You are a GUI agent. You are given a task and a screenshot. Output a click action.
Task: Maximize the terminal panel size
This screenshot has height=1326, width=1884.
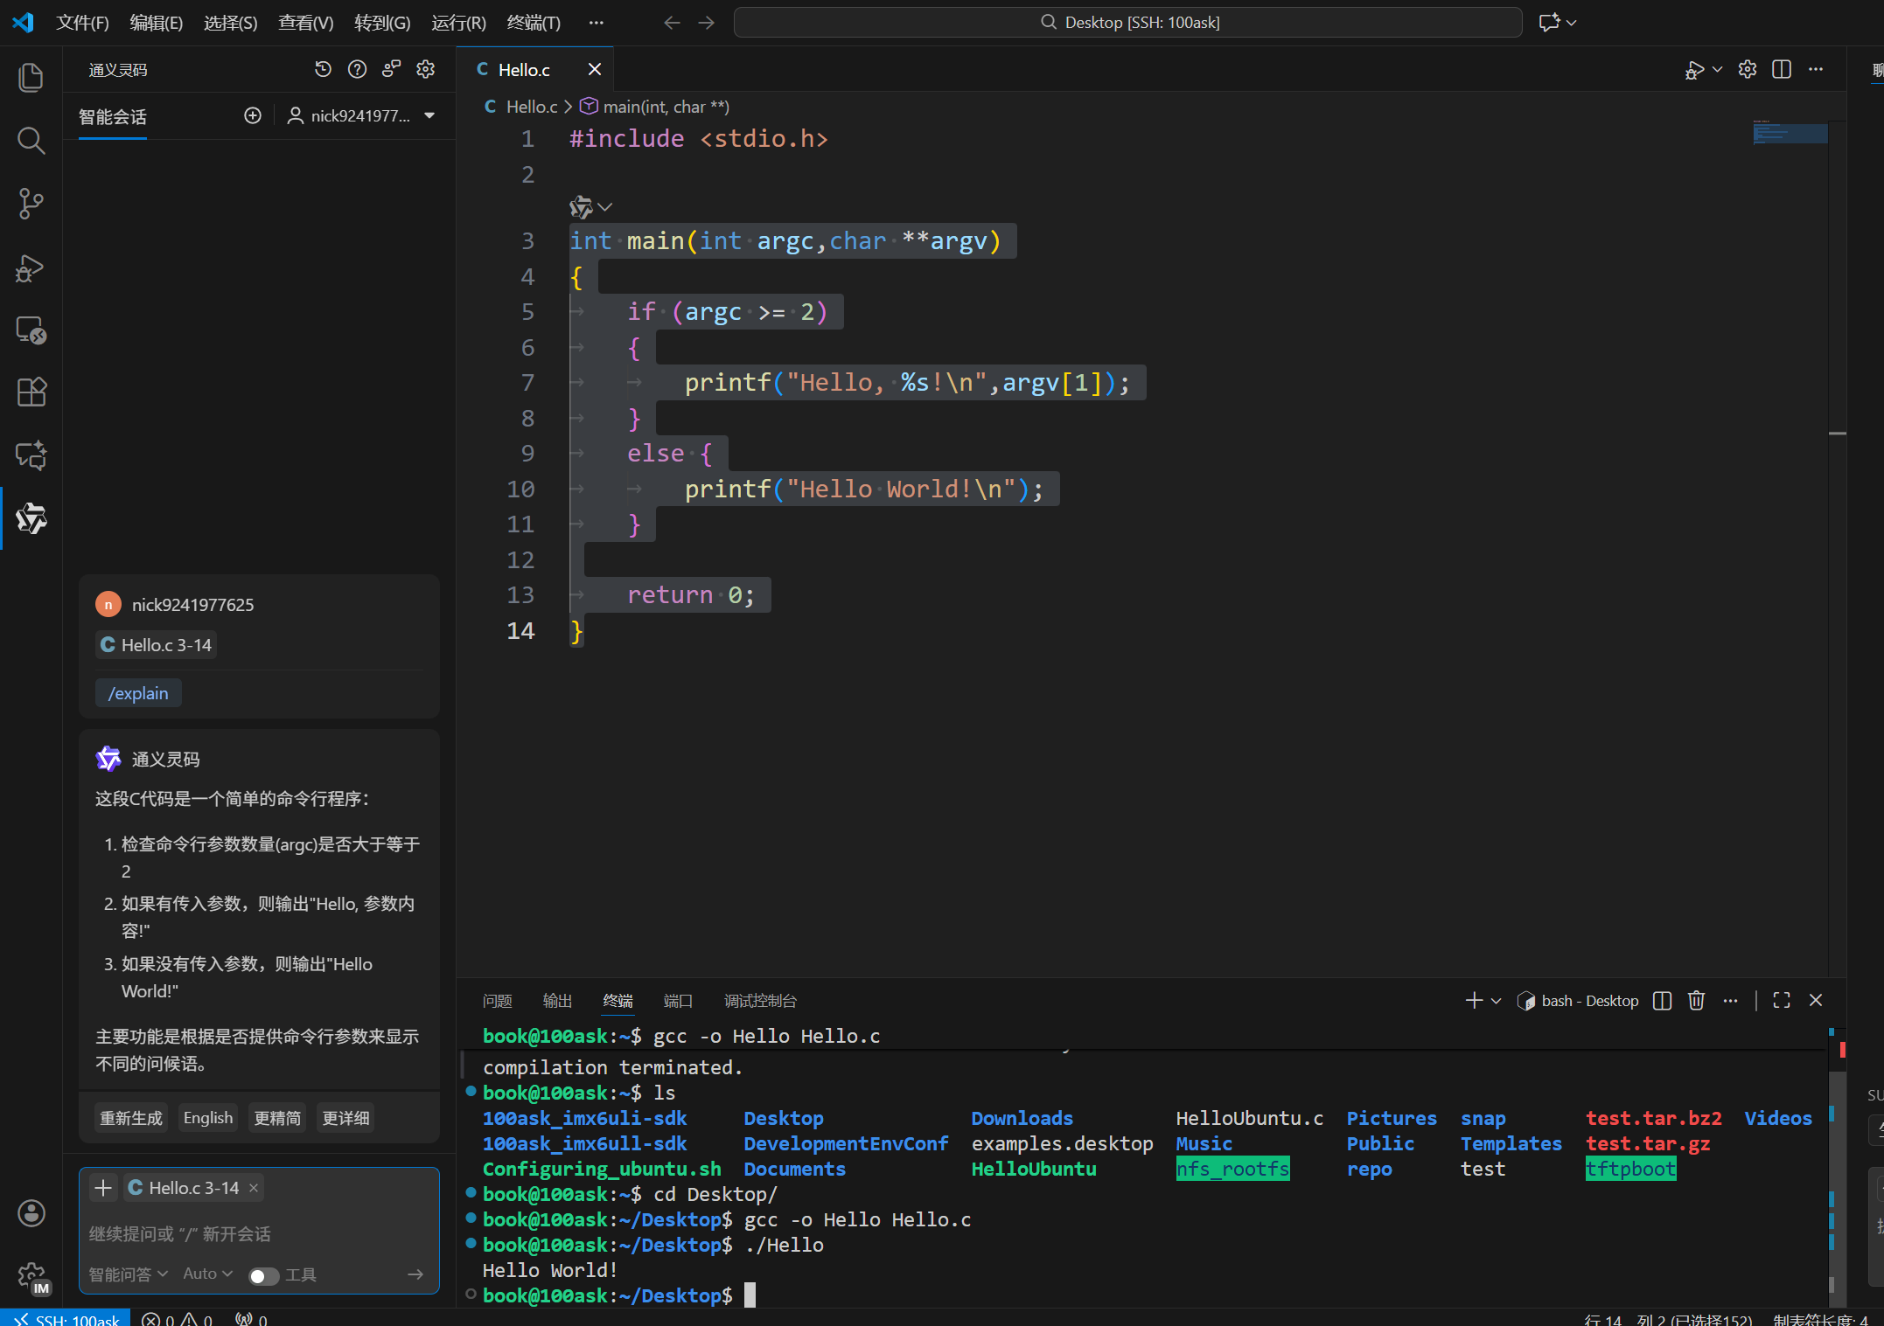[1782, 1001]
